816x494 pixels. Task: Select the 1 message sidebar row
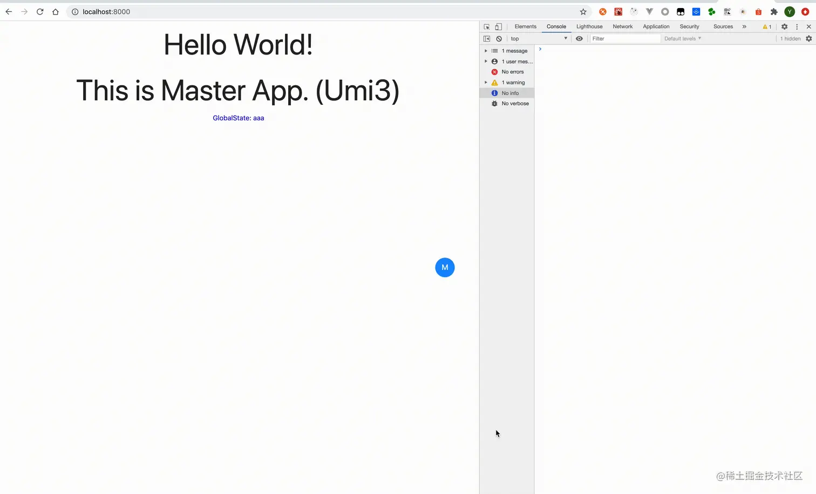[x=507, y=51]
